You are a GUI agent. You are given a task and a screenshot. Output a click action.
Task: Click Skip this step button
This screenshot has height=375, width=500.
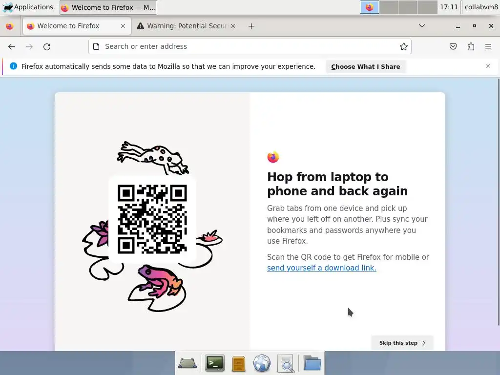pos(402,343)
